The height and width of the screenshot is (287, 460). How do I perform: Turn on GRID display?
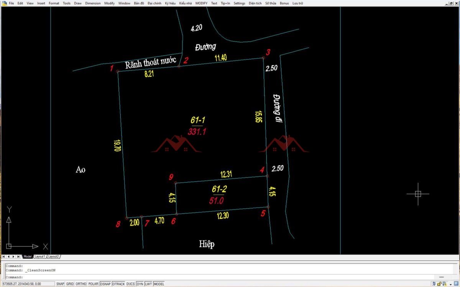(70, 284)
